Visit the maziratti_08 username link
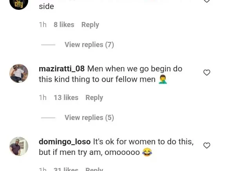Viewport: 235px width, 171px height. coord(61,69)
